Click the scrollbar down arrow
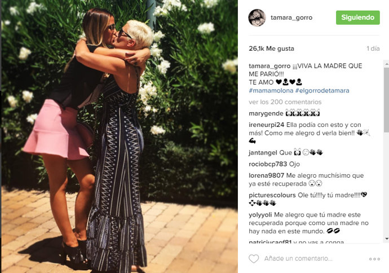Screen dimensions: 389x273 coord(386,239)
